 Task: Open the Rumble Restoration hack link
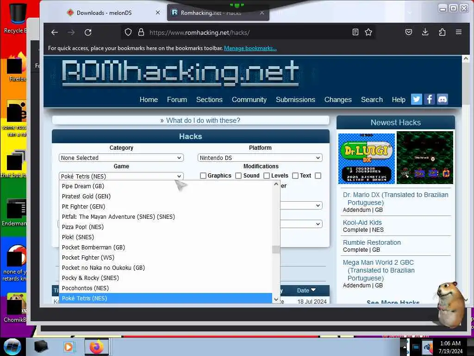click(x=372, y=242)
